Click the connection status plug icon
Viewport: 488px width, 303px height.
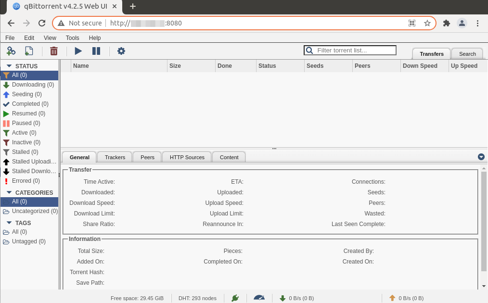pyautogui.click(x=235, y=298)
